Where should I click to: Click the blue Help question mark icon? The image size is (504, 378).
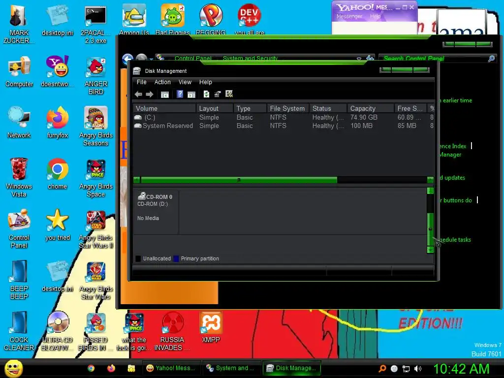(180, 94)
